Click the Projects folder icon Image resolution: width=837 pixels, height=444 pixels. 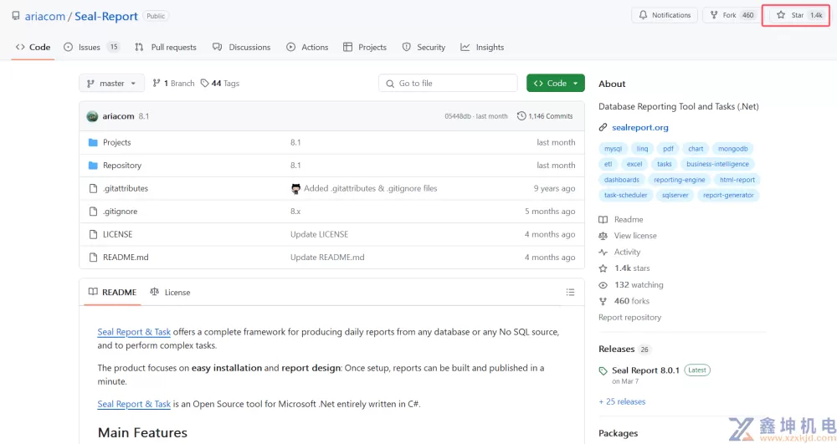click(x=93, y=143)
